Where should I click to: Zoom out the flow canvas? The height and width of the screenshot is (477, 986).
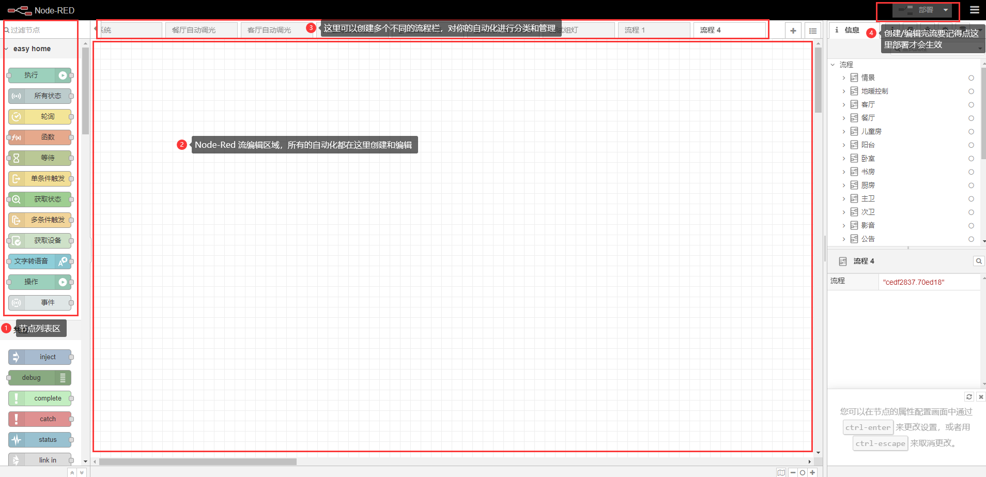point(793,472)
